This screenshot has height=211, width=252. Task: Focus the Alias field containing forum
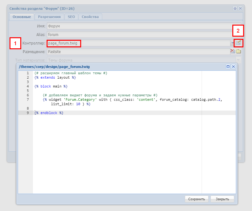pyautogui.click(x=144, y=34)
